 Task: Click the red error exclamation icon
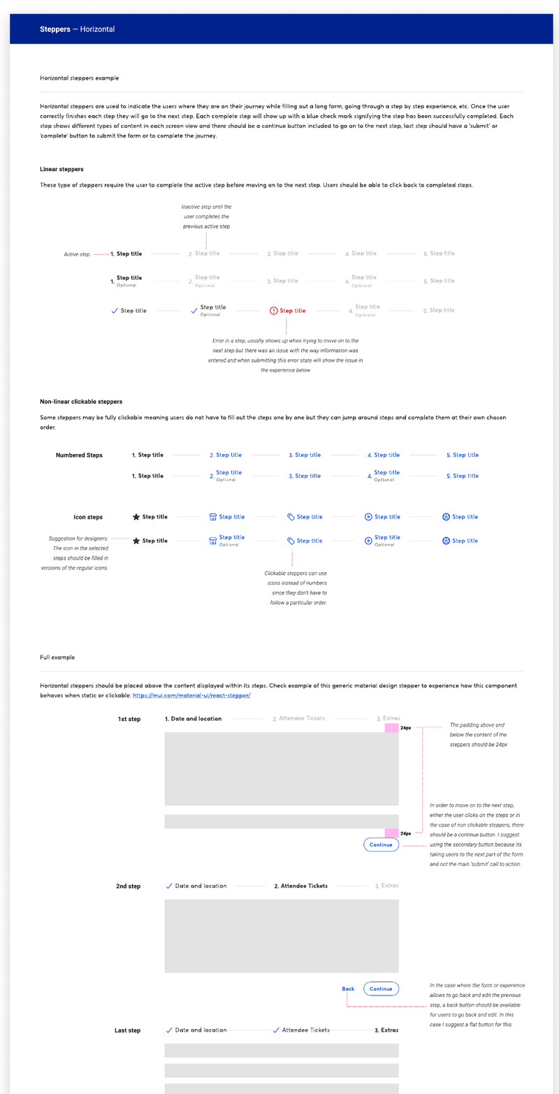(273, 310)
